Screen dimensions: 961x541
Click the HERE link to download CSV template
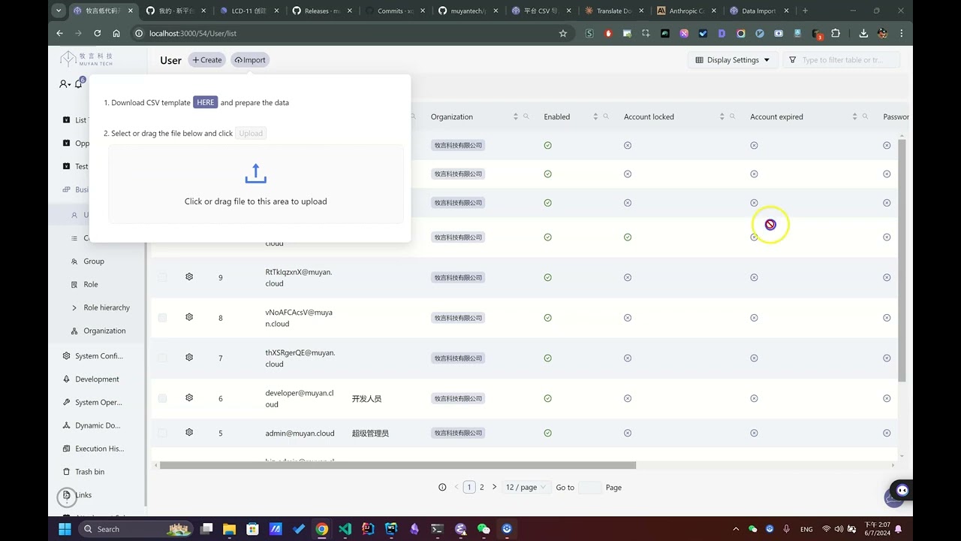pos(206,102)
